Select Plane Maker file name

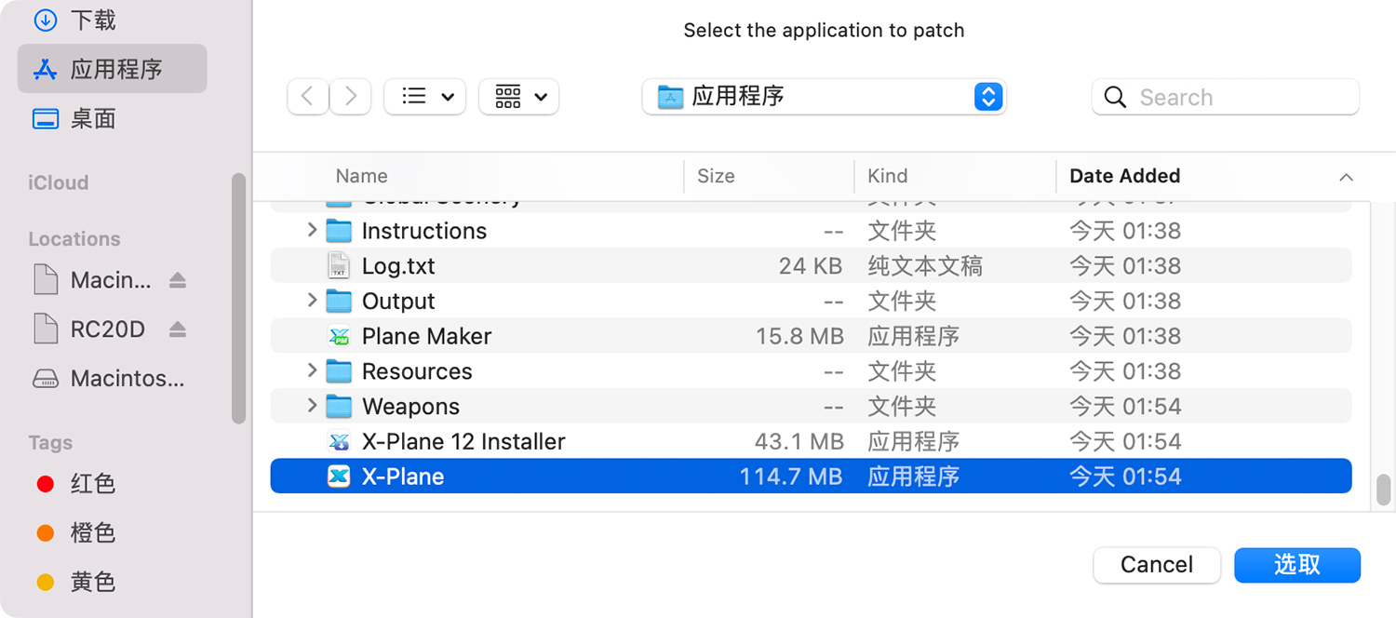426,336
